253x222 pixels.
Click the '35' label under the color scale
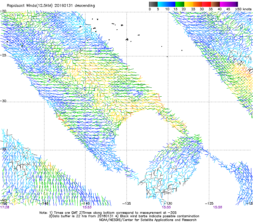211,9
